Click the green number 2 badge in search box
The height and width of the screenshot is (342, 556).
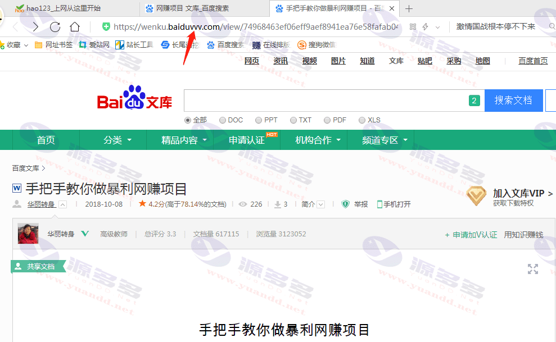tap(474, 101)
